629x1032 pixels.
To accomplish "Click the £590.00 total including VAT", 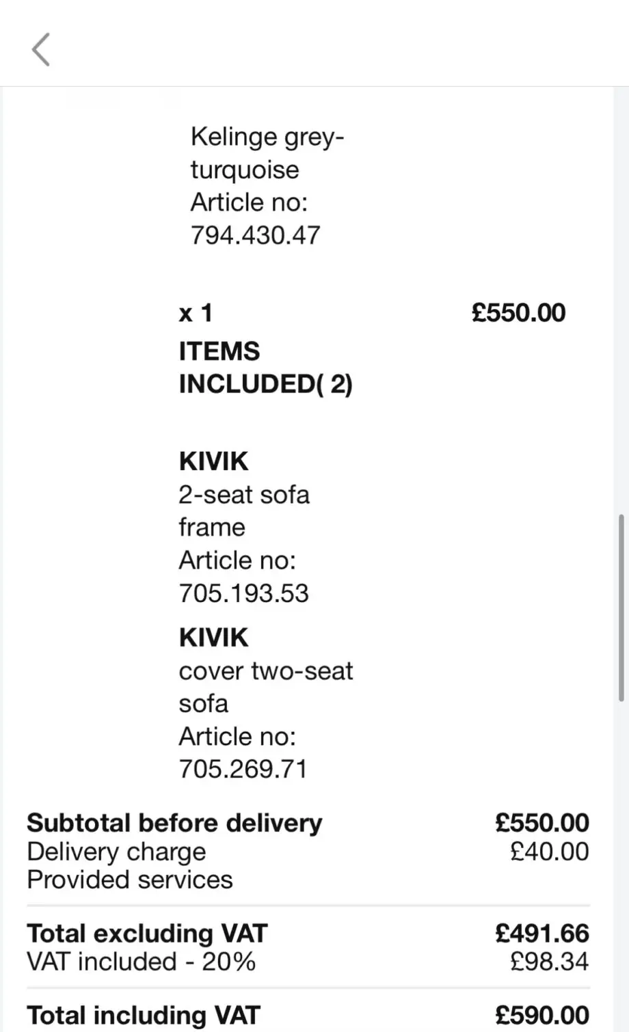I will [x=542, y=1015].
